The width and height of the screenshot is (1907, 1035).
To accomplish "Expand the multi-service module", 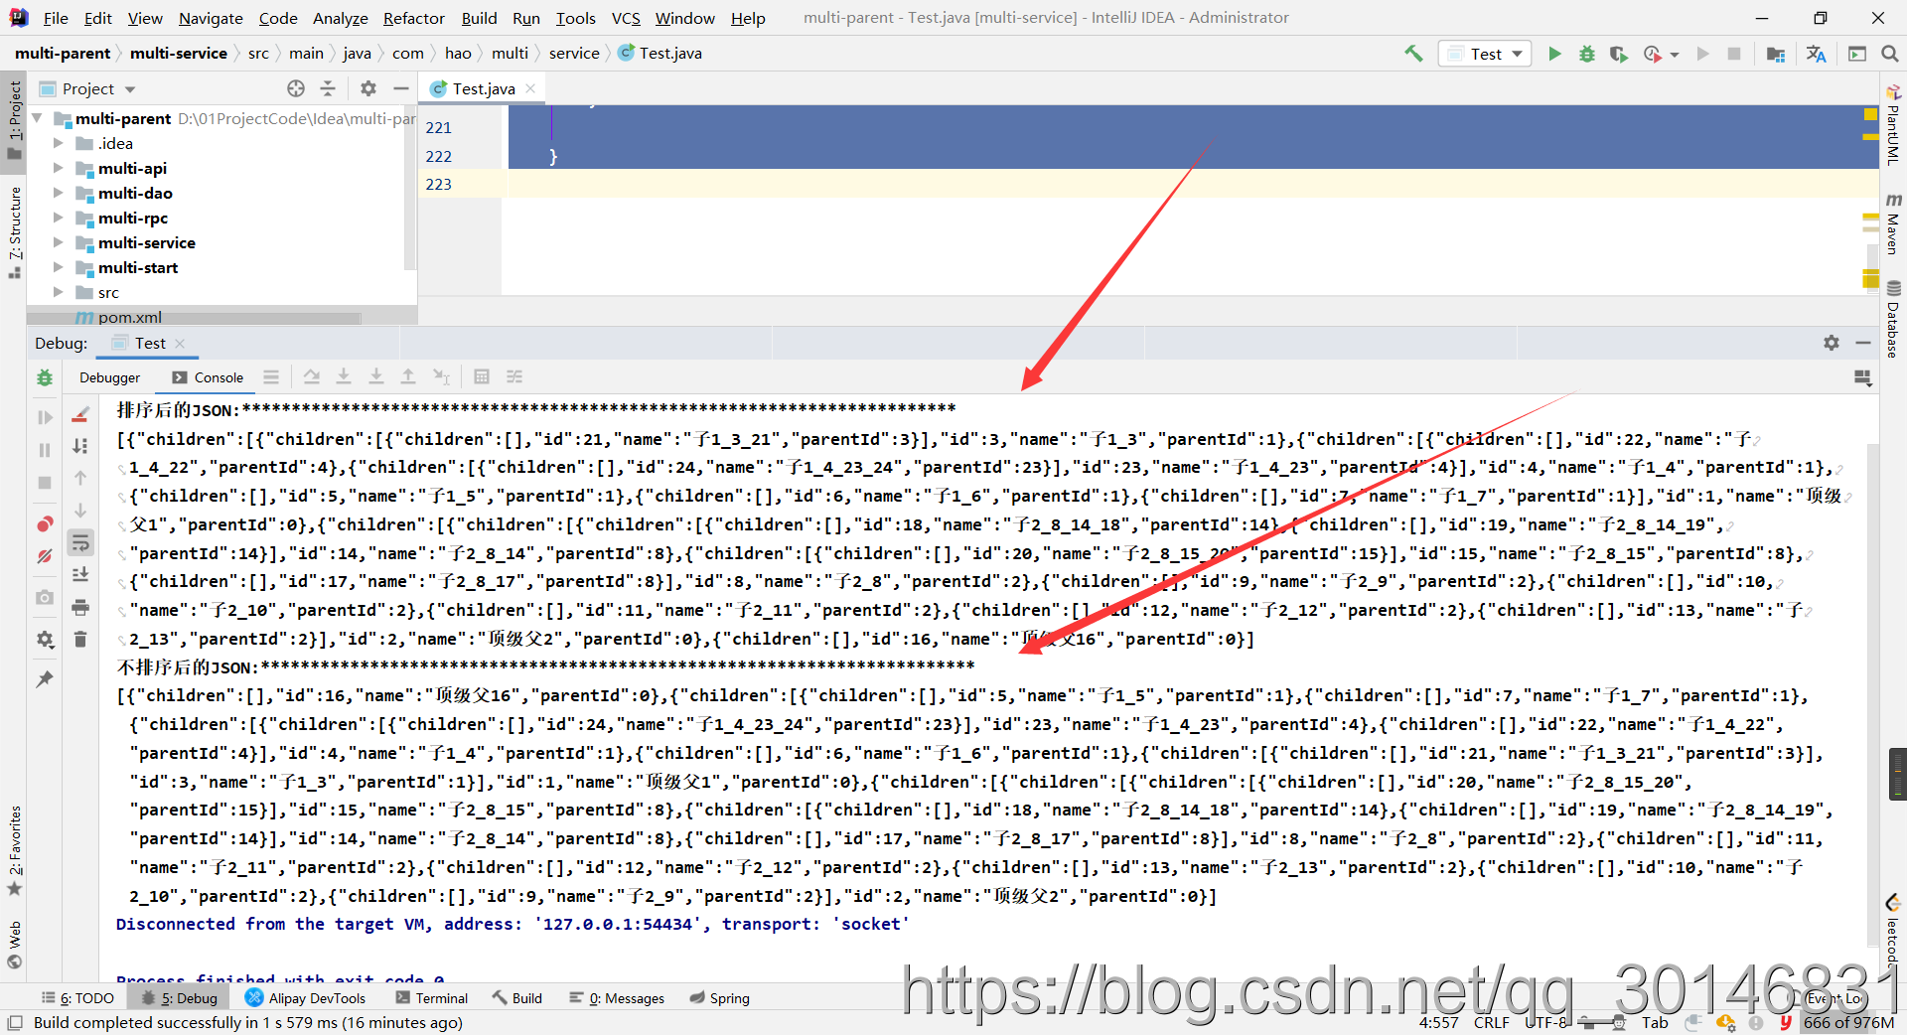I will [58, 242].
